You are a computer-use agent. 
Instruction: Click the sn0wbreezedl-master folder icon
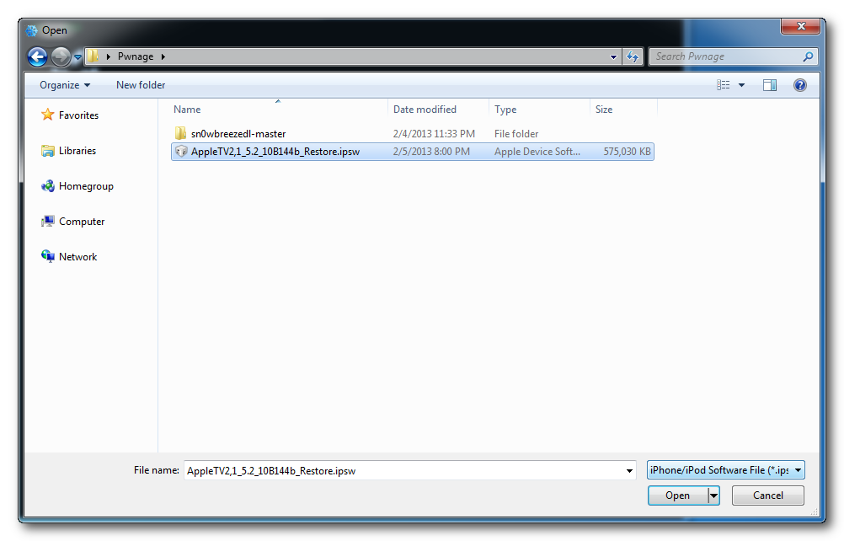pyautogui.click(x=181, y=133)
